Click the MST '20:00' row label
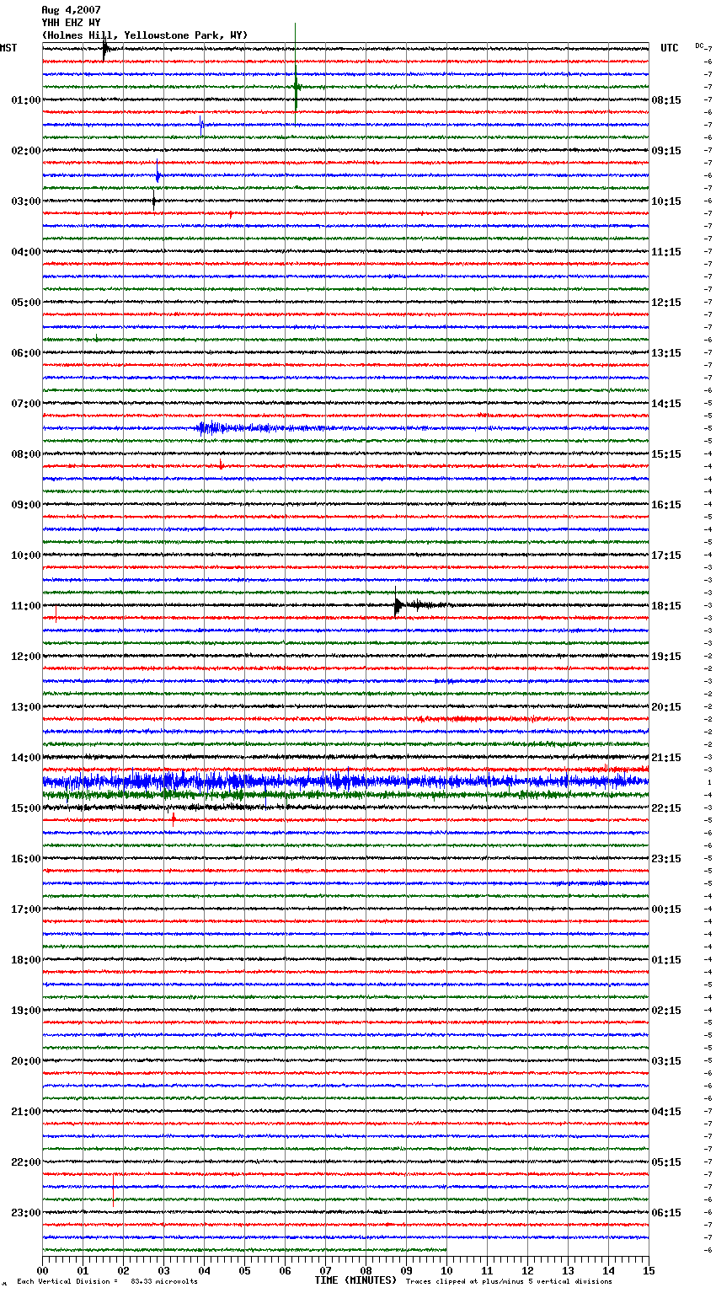Screen dimensions: 716x1293 [26, 1061]
